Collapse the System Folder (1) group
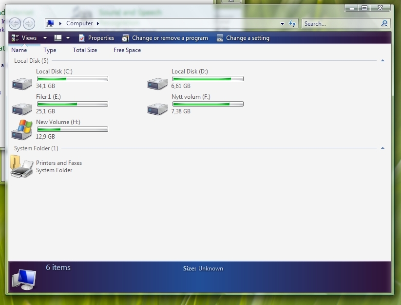This screenshot has width=401, height=305. point(382,148)
